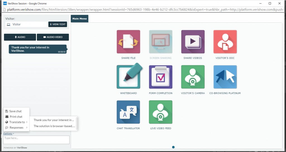
Task: Click the Visitor name field
Action: [27, 24]
